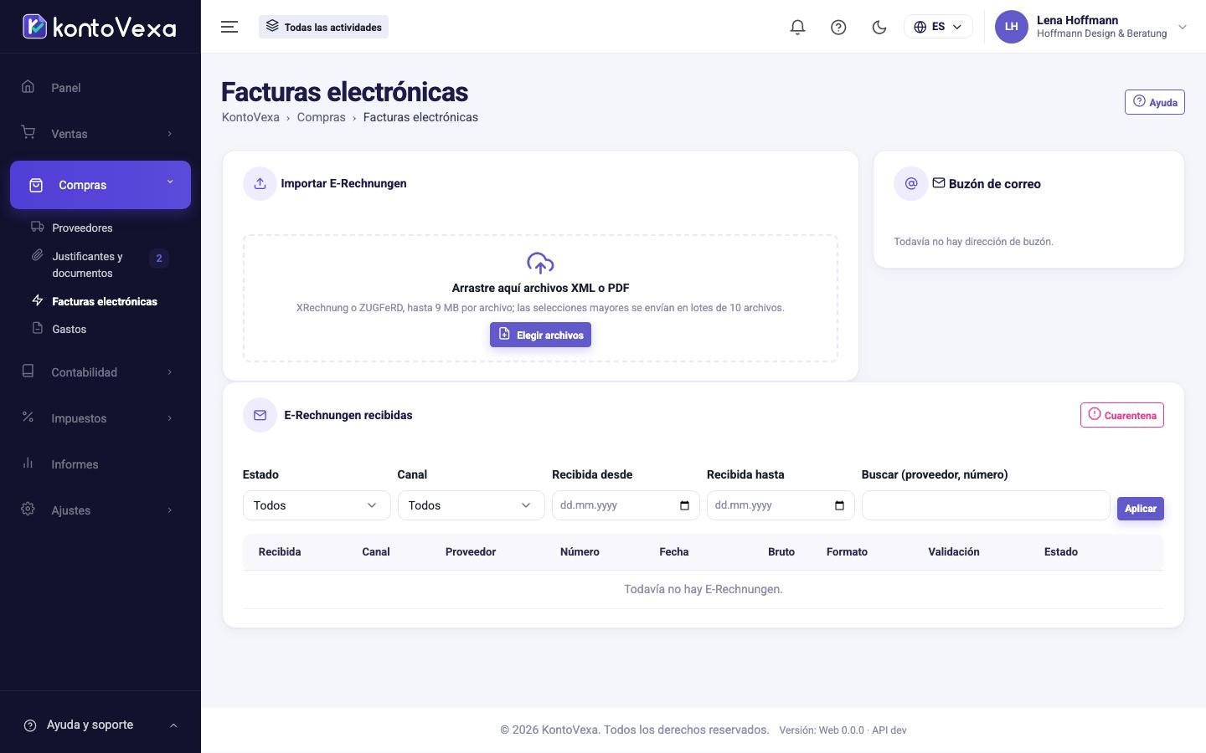Click the Proveedor column header
This screenshot has height=753, width=1206.
[471, 551]
